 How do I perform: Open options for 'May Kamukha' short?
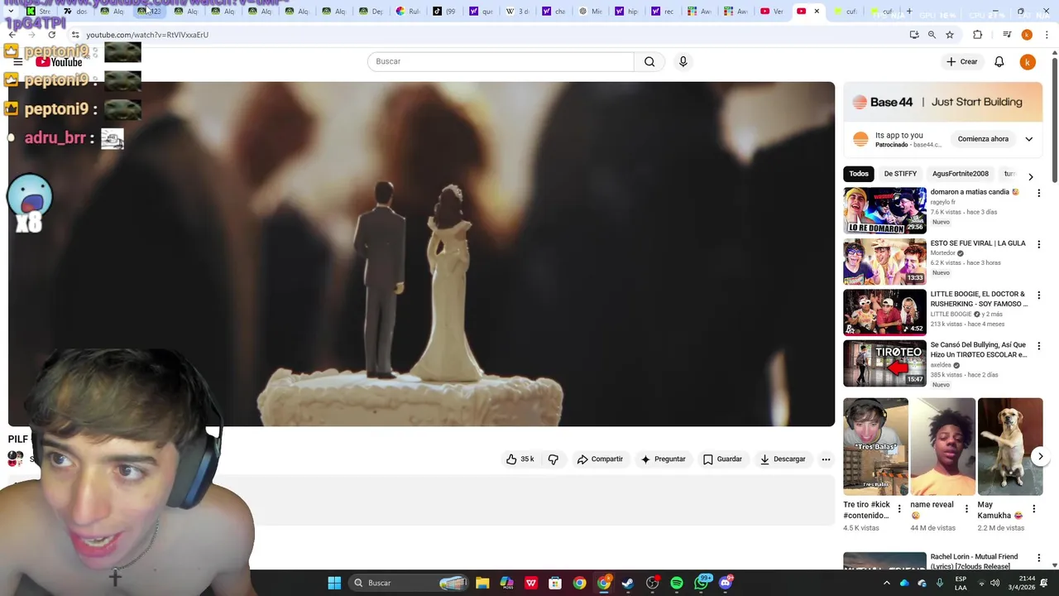(x=1033, y=509)
